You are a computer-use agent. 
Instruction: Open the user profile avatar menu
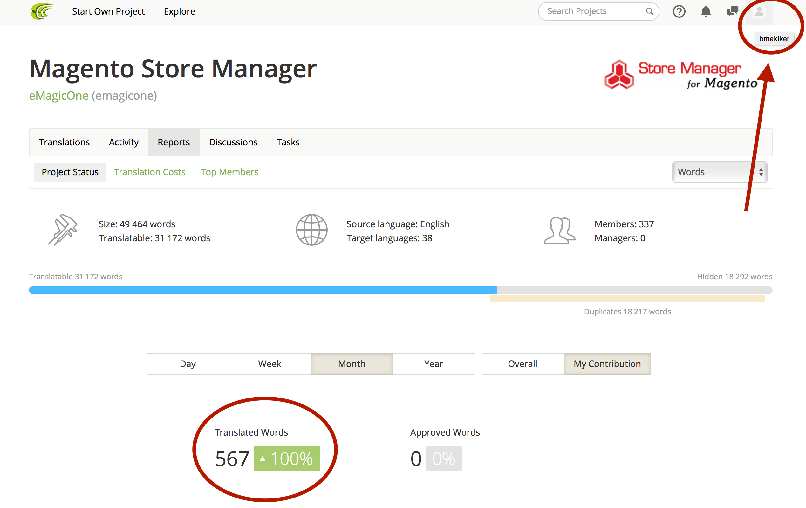pyautogui.click(x=759, y=12)
